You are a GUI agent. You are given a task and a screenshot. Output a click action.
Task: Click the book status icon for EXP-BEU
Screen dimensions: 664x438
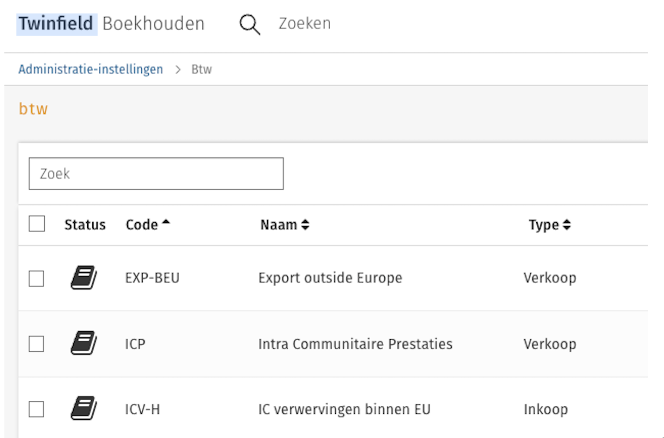pyautogui.click(x=84, y=278)
